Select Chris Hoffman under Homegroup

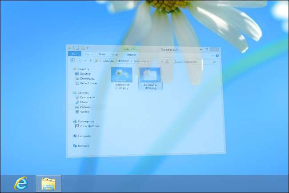90,126
